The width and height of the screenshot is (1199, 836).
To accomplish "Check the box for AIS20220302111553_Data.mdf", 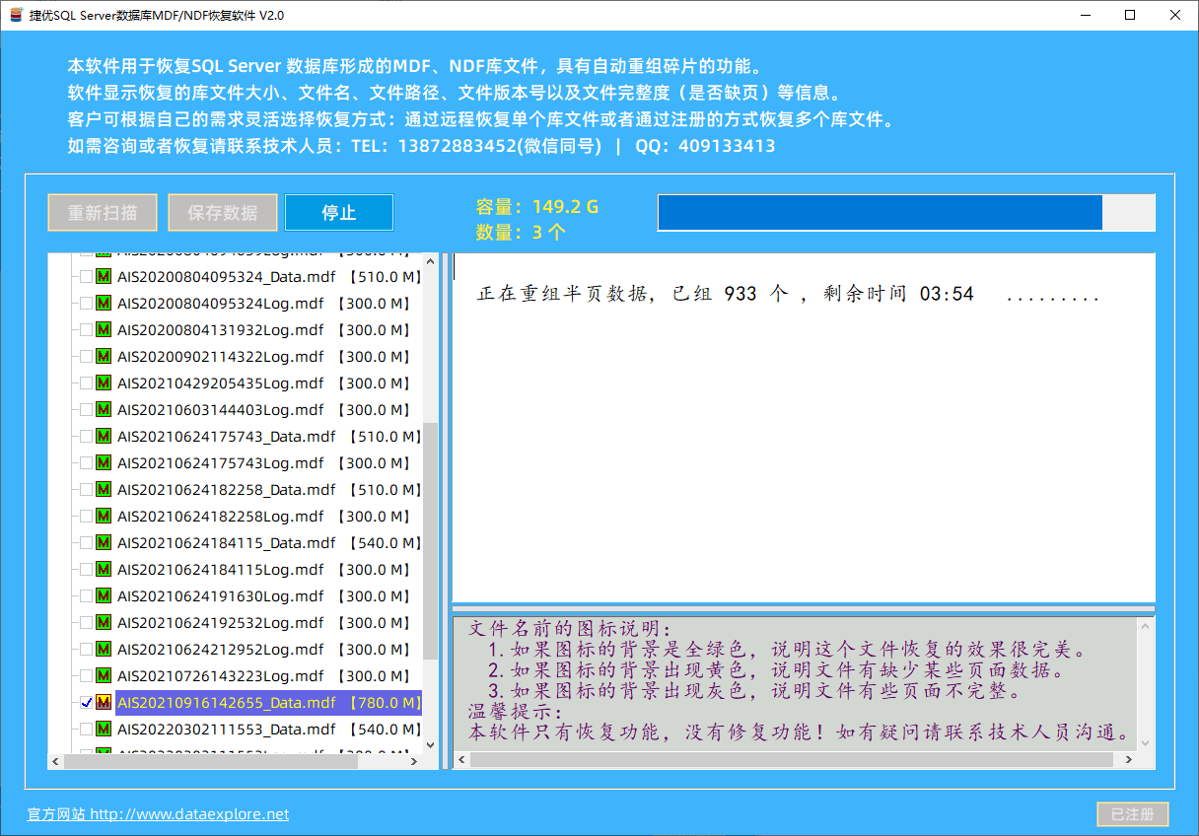I will click(x=86, y=730).
